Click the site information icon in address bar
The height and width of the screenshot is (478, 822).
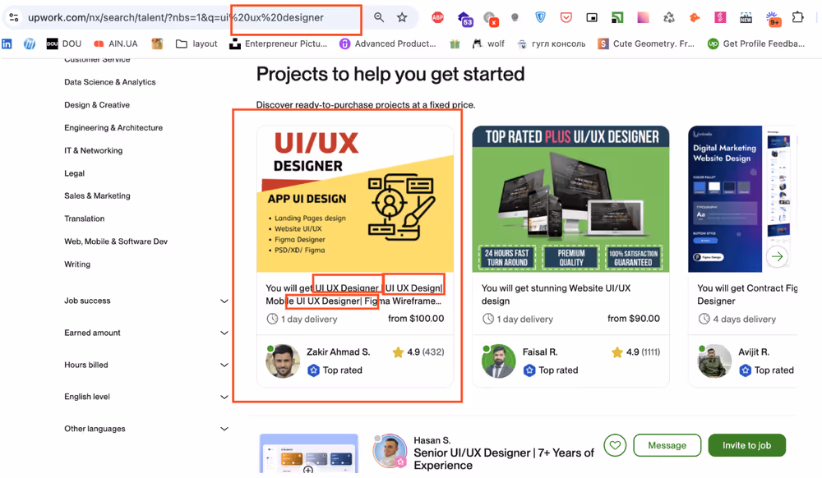(x=14, y=17)
